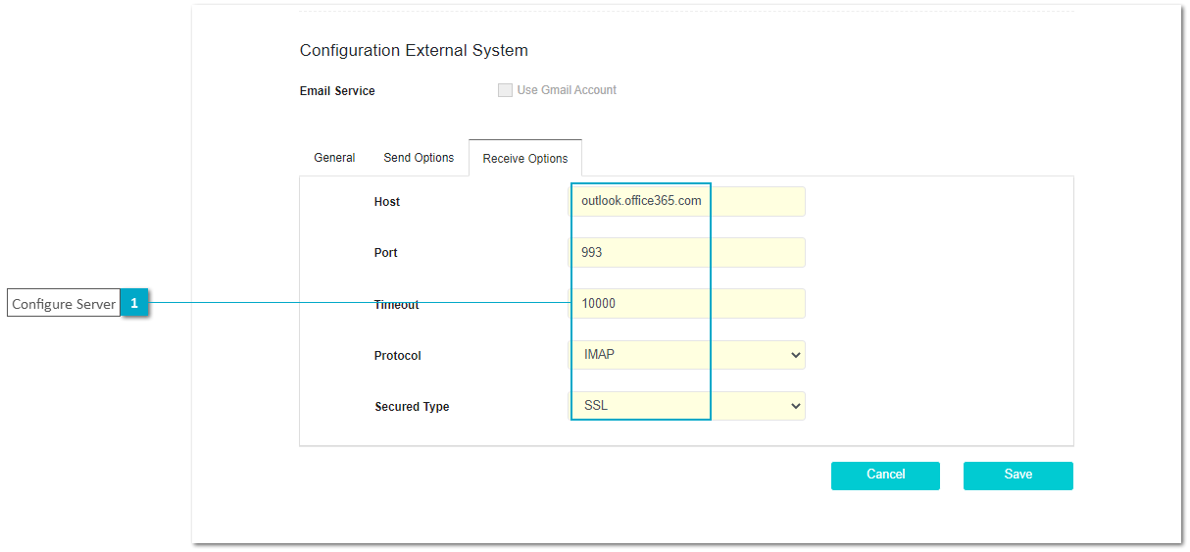The image size is (1190, 552).
Task: Open the Send Options tab
Action: coord(419,158)
